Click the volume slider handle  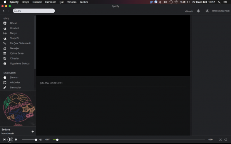36,140
